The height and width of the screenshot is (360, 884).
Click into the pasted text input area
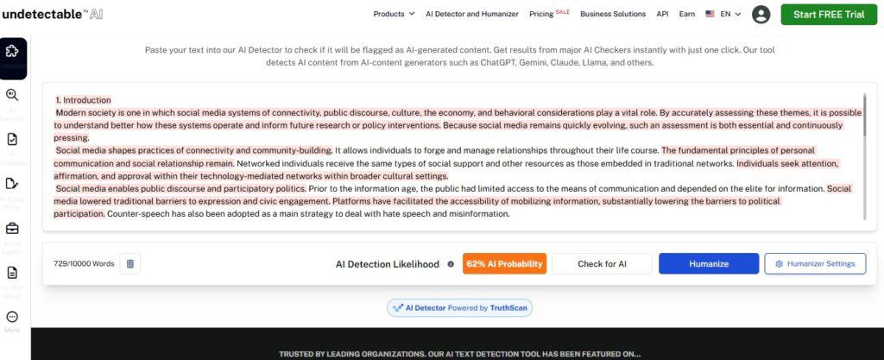(459, 156)
